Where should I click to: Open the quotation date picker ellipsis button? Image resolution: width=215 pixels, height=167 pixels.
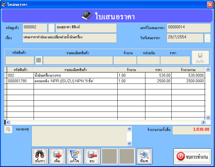point(207,38)
